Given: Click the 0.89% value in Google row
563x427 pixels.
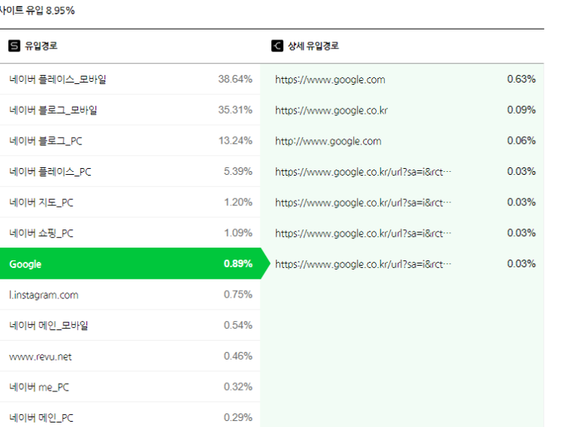Looking at the screenshot, I should [x=238, y=263].
